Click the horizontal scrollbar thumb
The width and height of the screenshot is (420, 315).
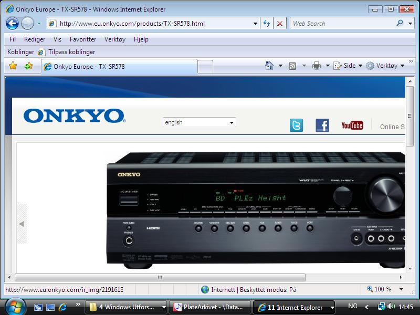click(x=160, y=277)
